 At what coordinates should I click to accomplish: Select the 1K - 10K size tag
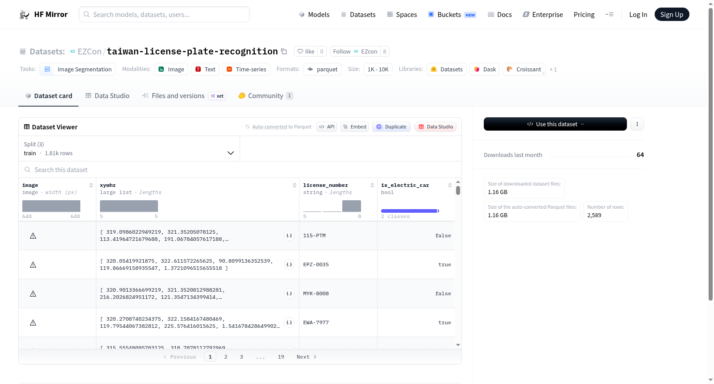coord(378,69)
